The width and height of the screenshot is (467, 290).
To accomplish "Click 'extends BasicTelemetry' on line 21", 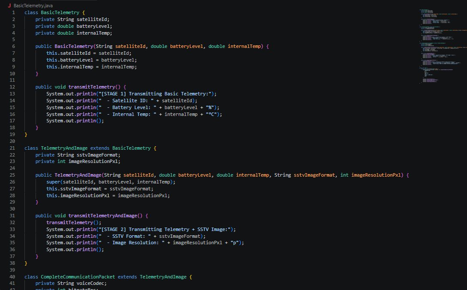I will (120, 148).
